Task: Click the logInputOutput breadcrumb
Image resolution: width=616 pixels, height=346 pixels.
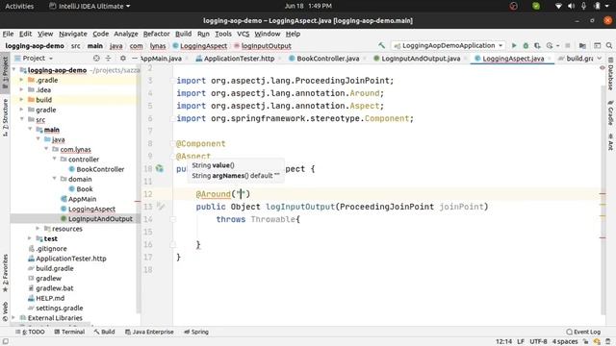Action: (266, 46)
